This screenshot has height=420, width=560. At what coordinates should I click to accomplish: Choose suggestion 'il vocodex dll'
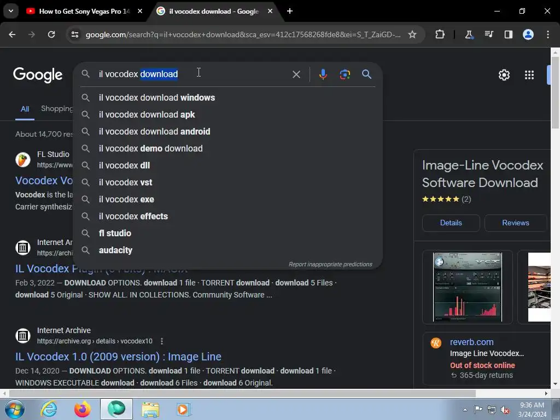coord(227,165)
